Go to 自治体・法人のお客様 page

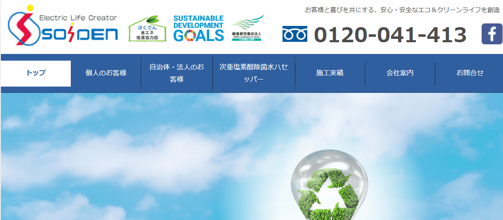pos(176,73)
